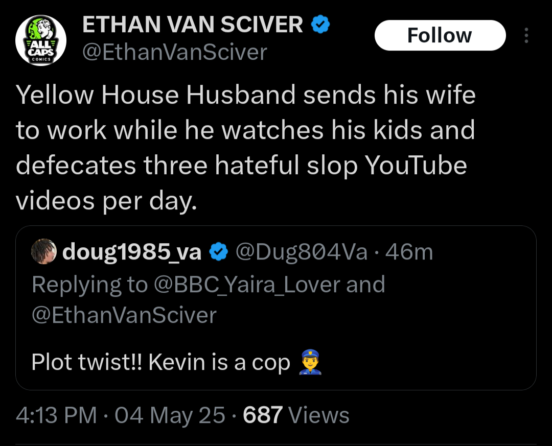Open the @Dug804Va handle
The height and width of the screenshot is (446, 552).
tap(302, 252)
